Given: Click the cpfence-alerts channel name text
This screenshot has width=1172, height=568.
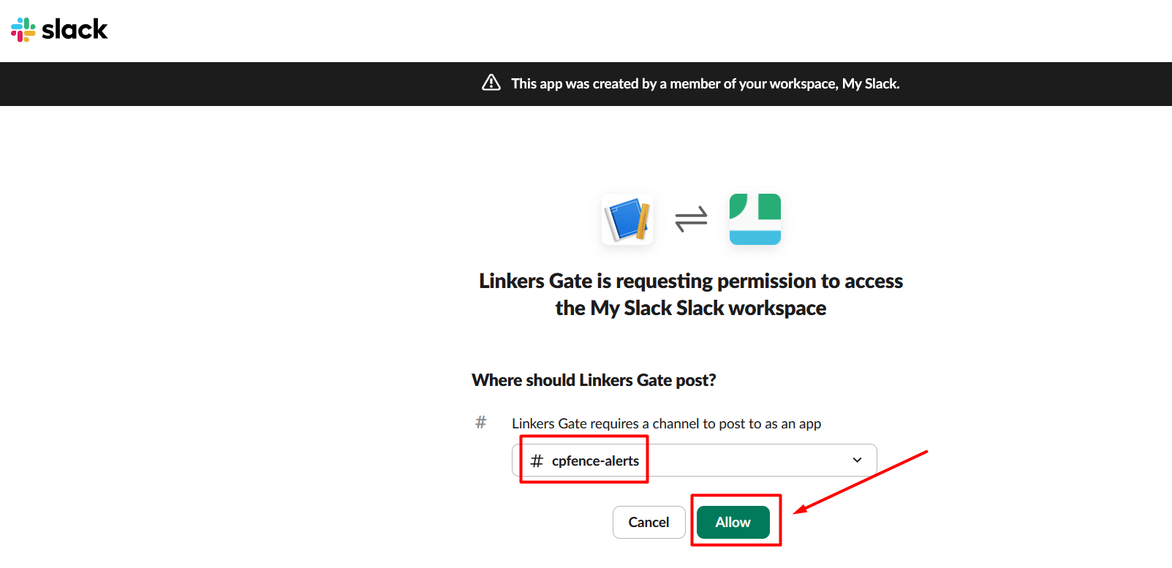Looking at the screenshot, I should [595, 461].
